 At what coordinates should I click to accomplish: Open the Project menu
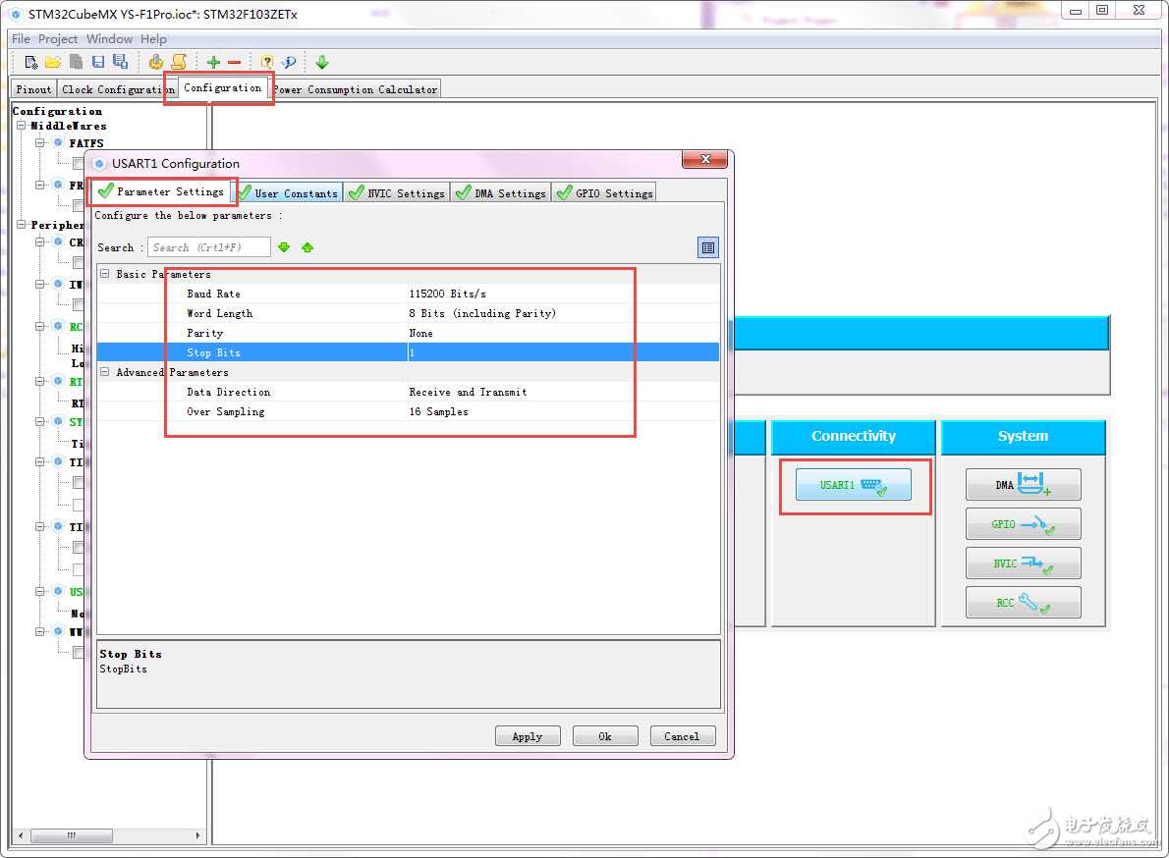point(57,38)
